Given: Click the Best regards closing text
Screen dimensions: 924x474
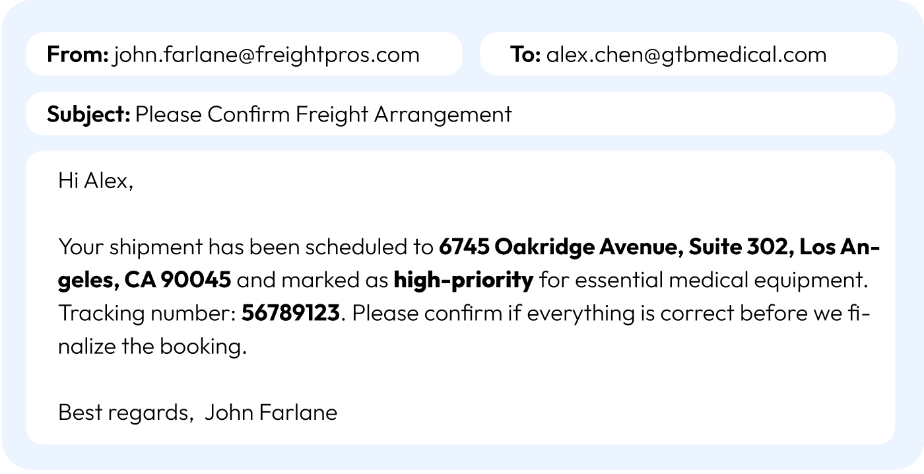Looking at the screenshot, I should [124, 413].
